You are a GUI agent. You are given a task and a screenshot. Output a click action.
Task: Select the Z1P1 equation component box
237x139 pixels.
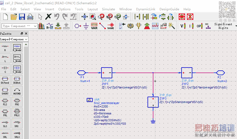pyautogui.click(x=107, y=73)
